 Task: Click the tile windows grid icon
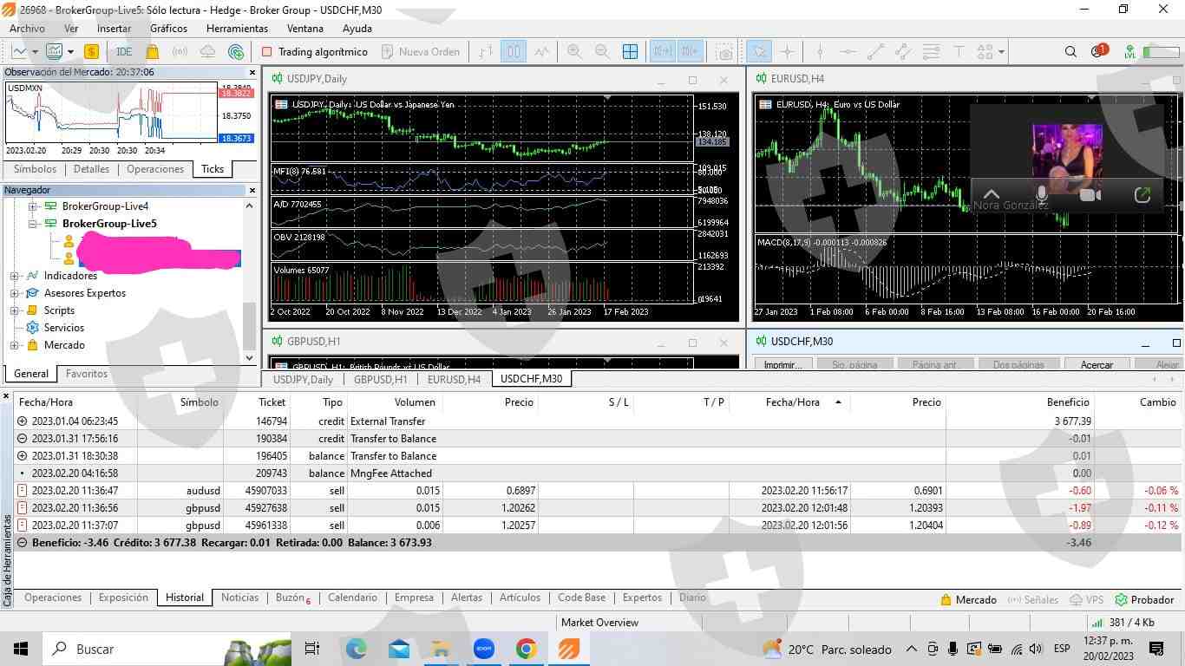click(630, 52)
